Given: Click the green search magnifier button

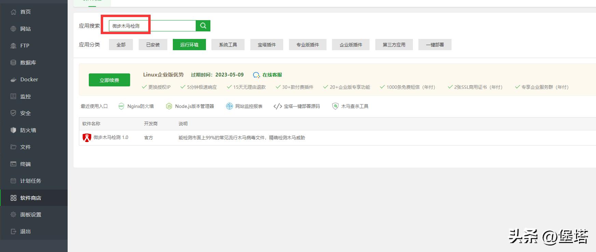Looking at the screenshot, I should [x=203, y=26].
